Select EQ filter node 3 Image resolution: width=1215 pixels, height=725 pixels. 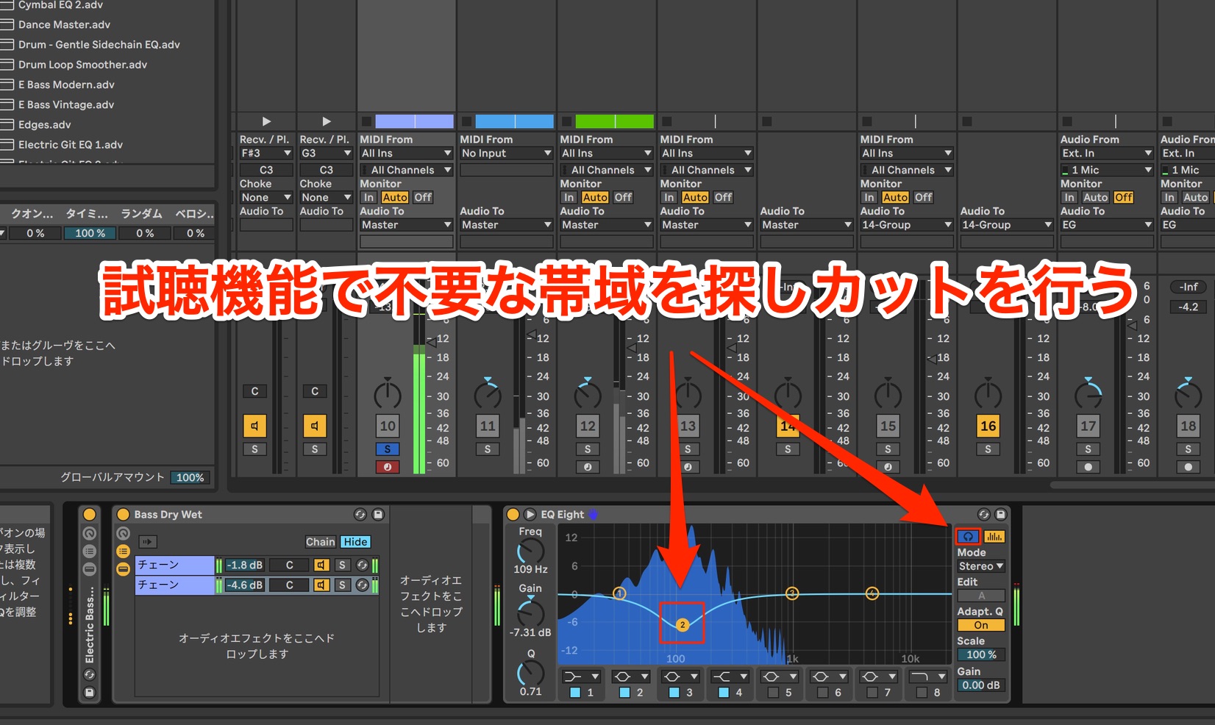792,593
